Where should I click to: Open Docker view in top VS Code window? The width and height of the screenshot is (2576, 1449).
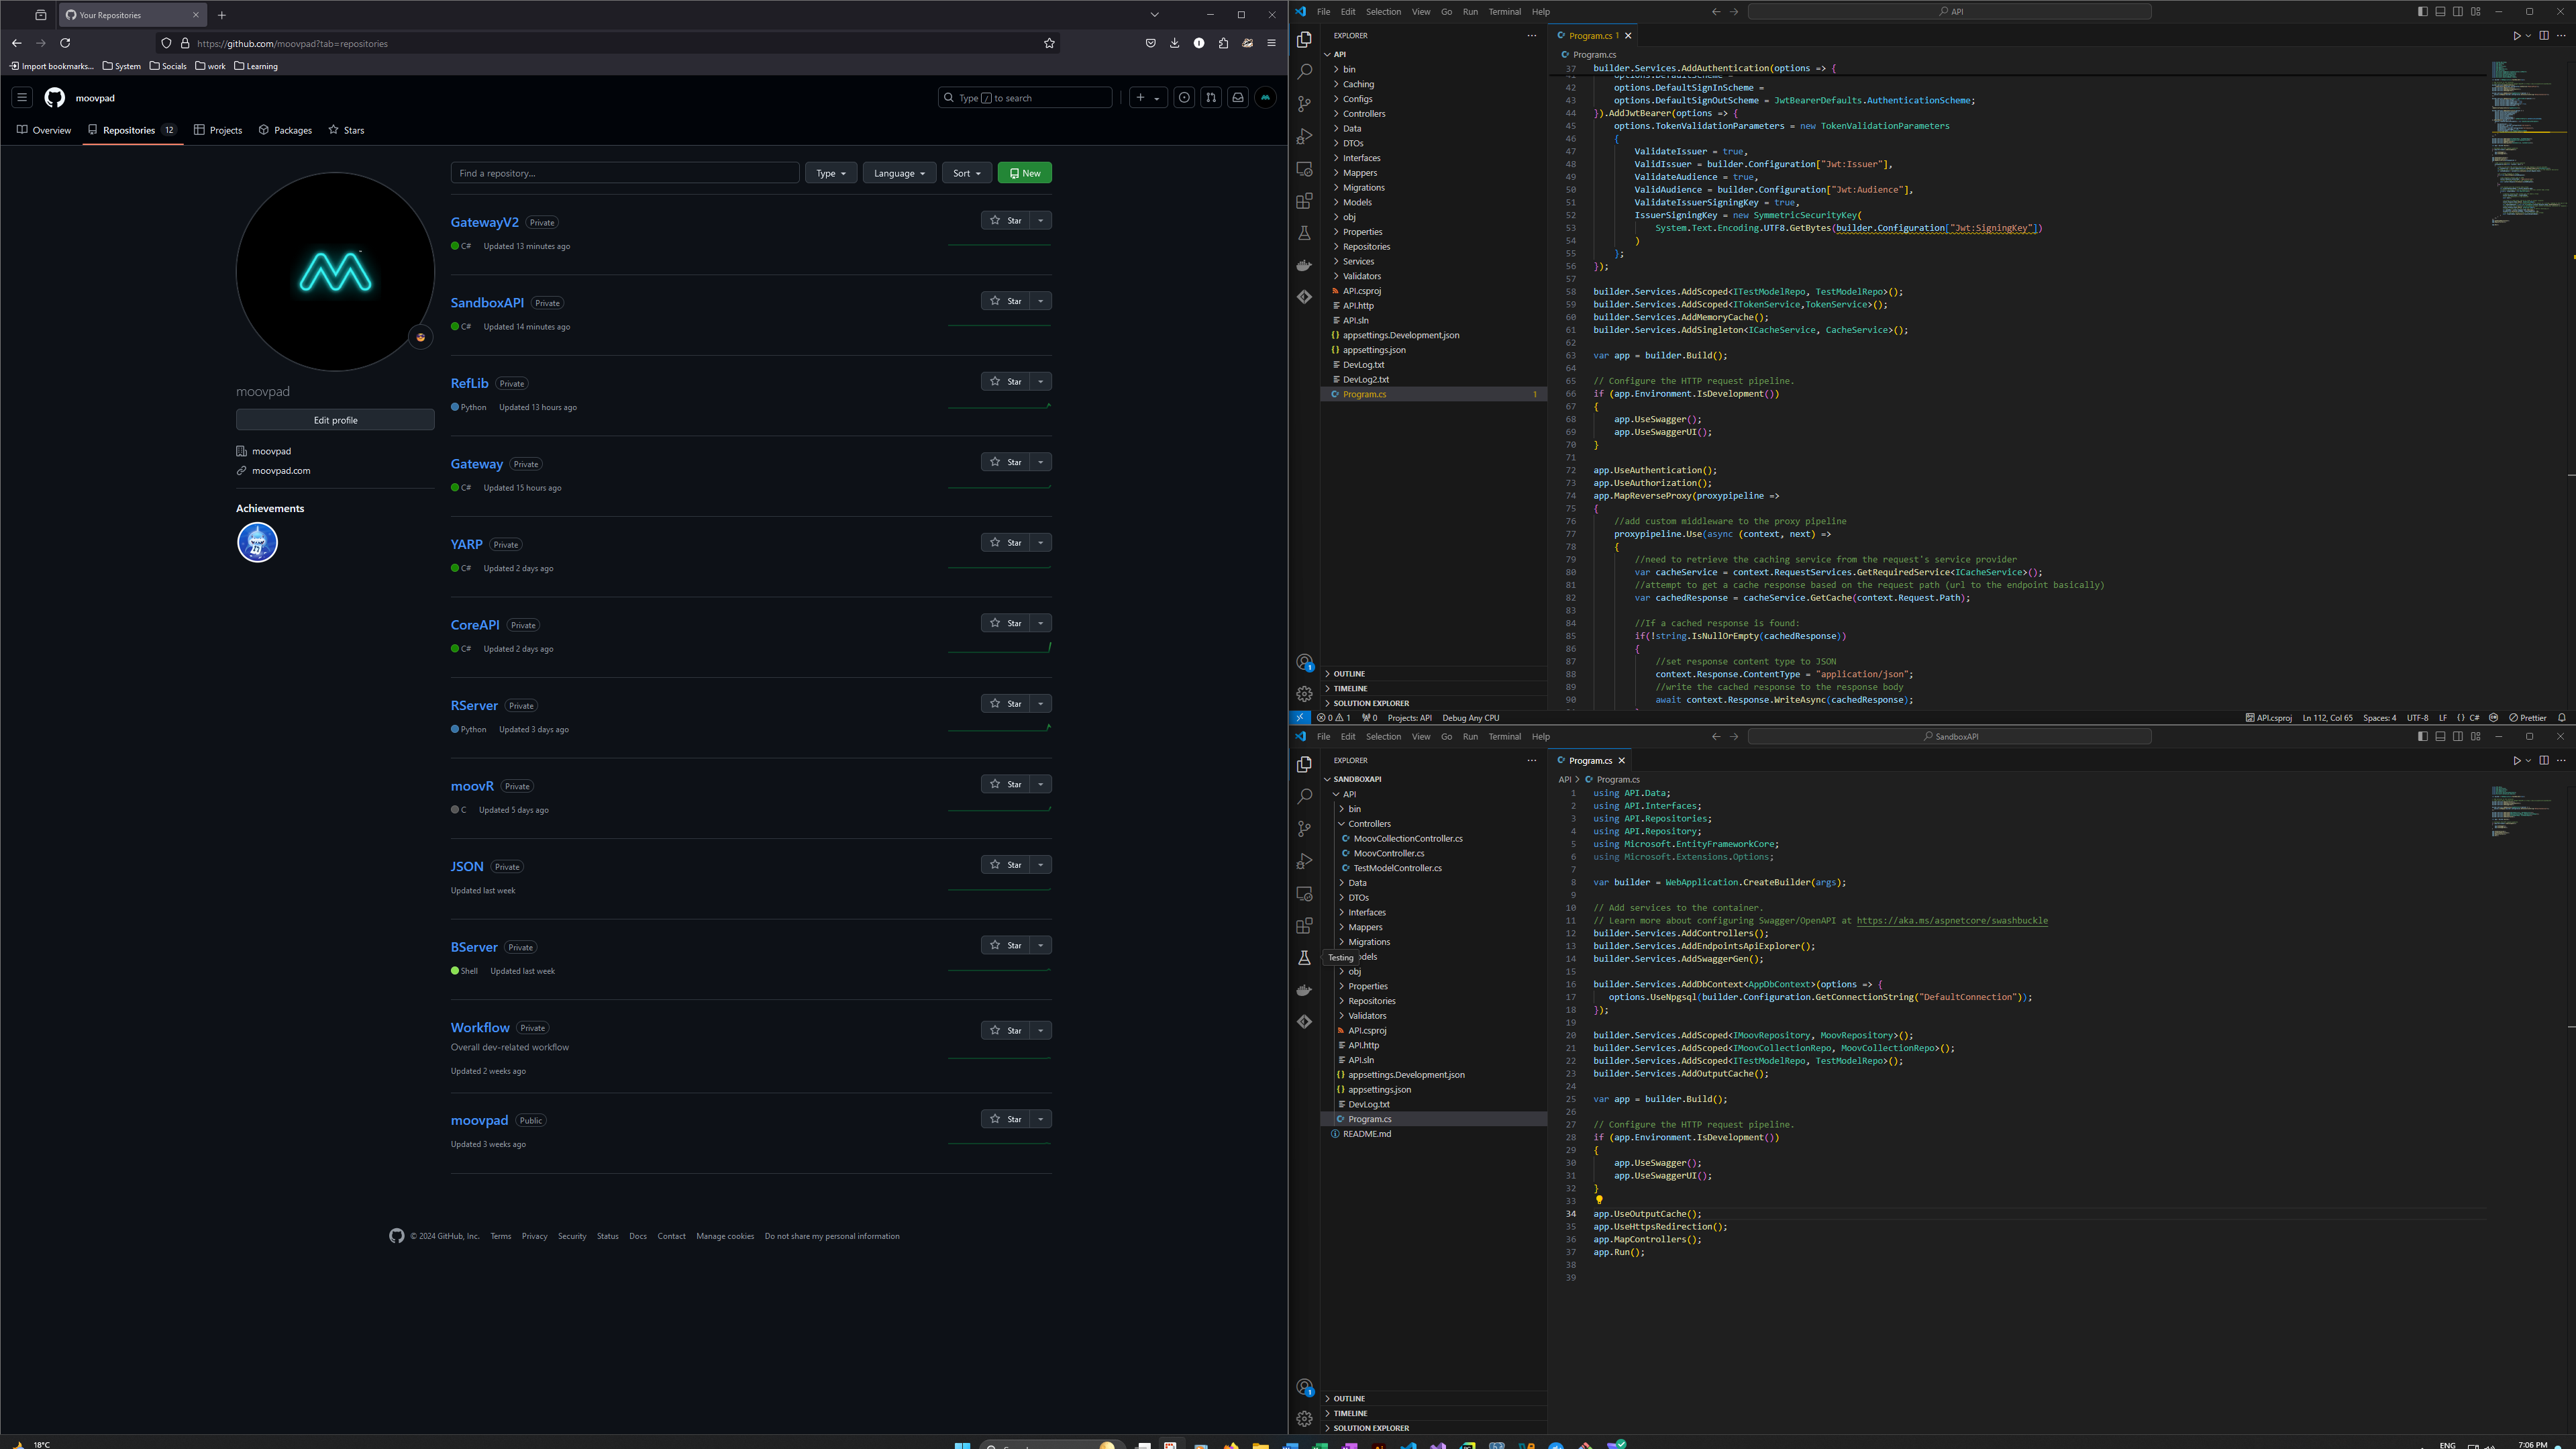click(x=1304, y=265)
